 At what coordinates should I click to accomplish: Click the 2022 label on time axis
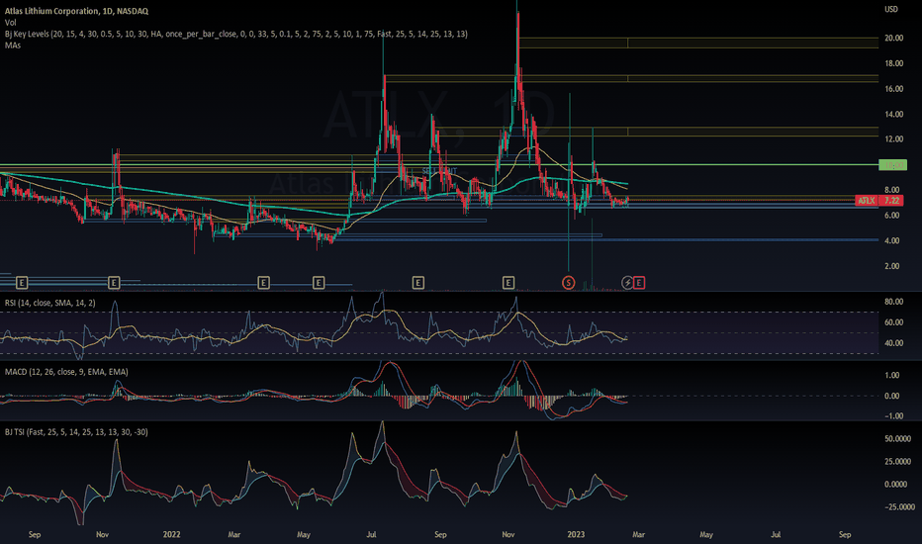[x=172, y=534]
